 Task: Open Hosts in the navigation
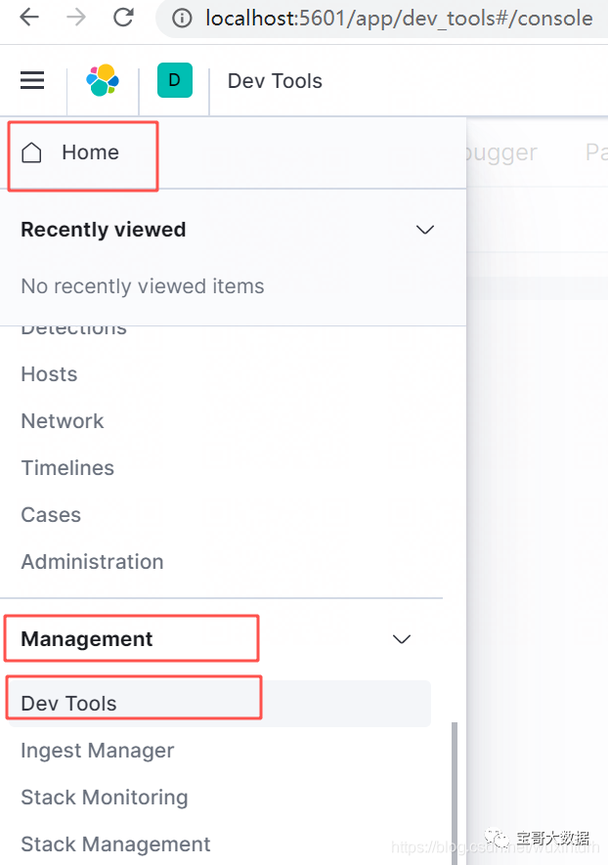[49, 374]
